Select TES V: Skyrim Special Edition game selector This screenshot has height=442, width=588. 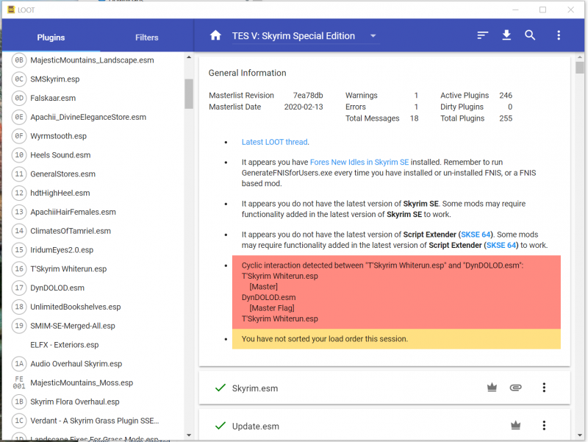point(306,36)
